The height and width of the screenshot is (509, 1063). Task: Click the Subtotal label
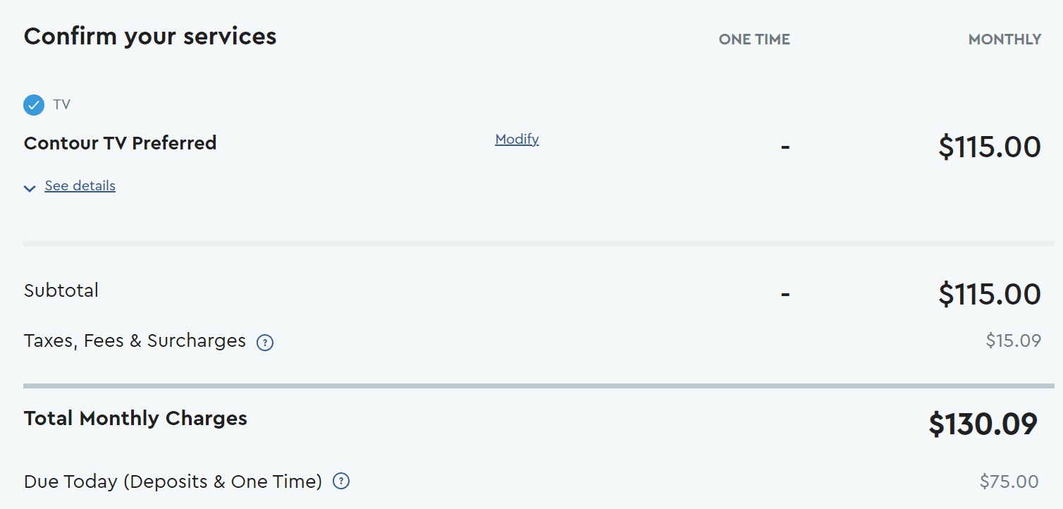pyautogui.click(x=61, y=290)
